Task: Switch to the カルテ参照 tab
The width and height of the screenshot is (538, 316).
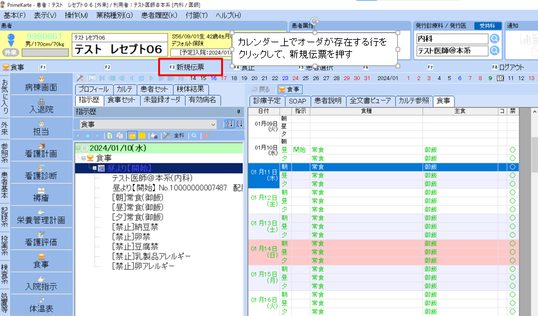Action: pos(414,101)
